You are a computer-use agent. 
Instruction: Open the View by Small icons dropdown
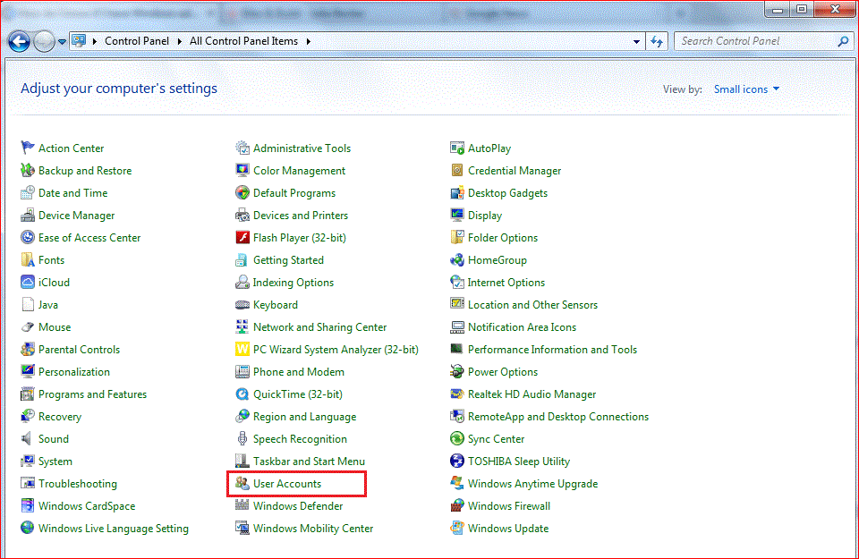(x=746, y=89)
